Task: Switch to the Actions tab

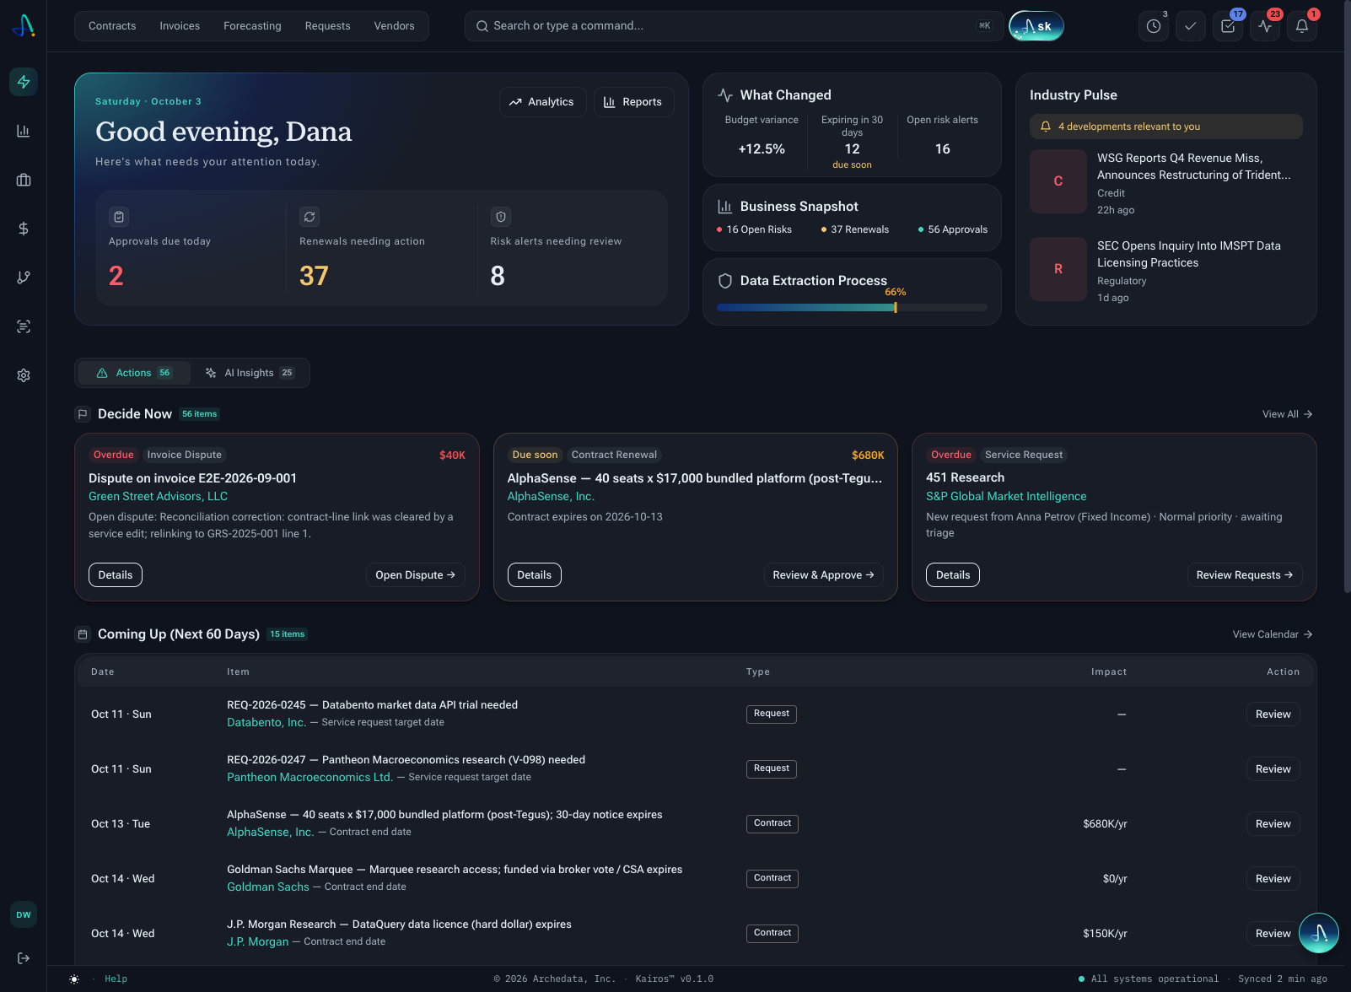Action: point(134,373)
